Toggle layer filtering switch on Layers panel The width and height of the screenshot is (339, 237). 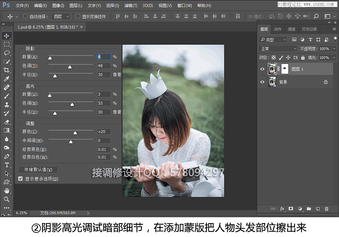(x=335, y=39)
